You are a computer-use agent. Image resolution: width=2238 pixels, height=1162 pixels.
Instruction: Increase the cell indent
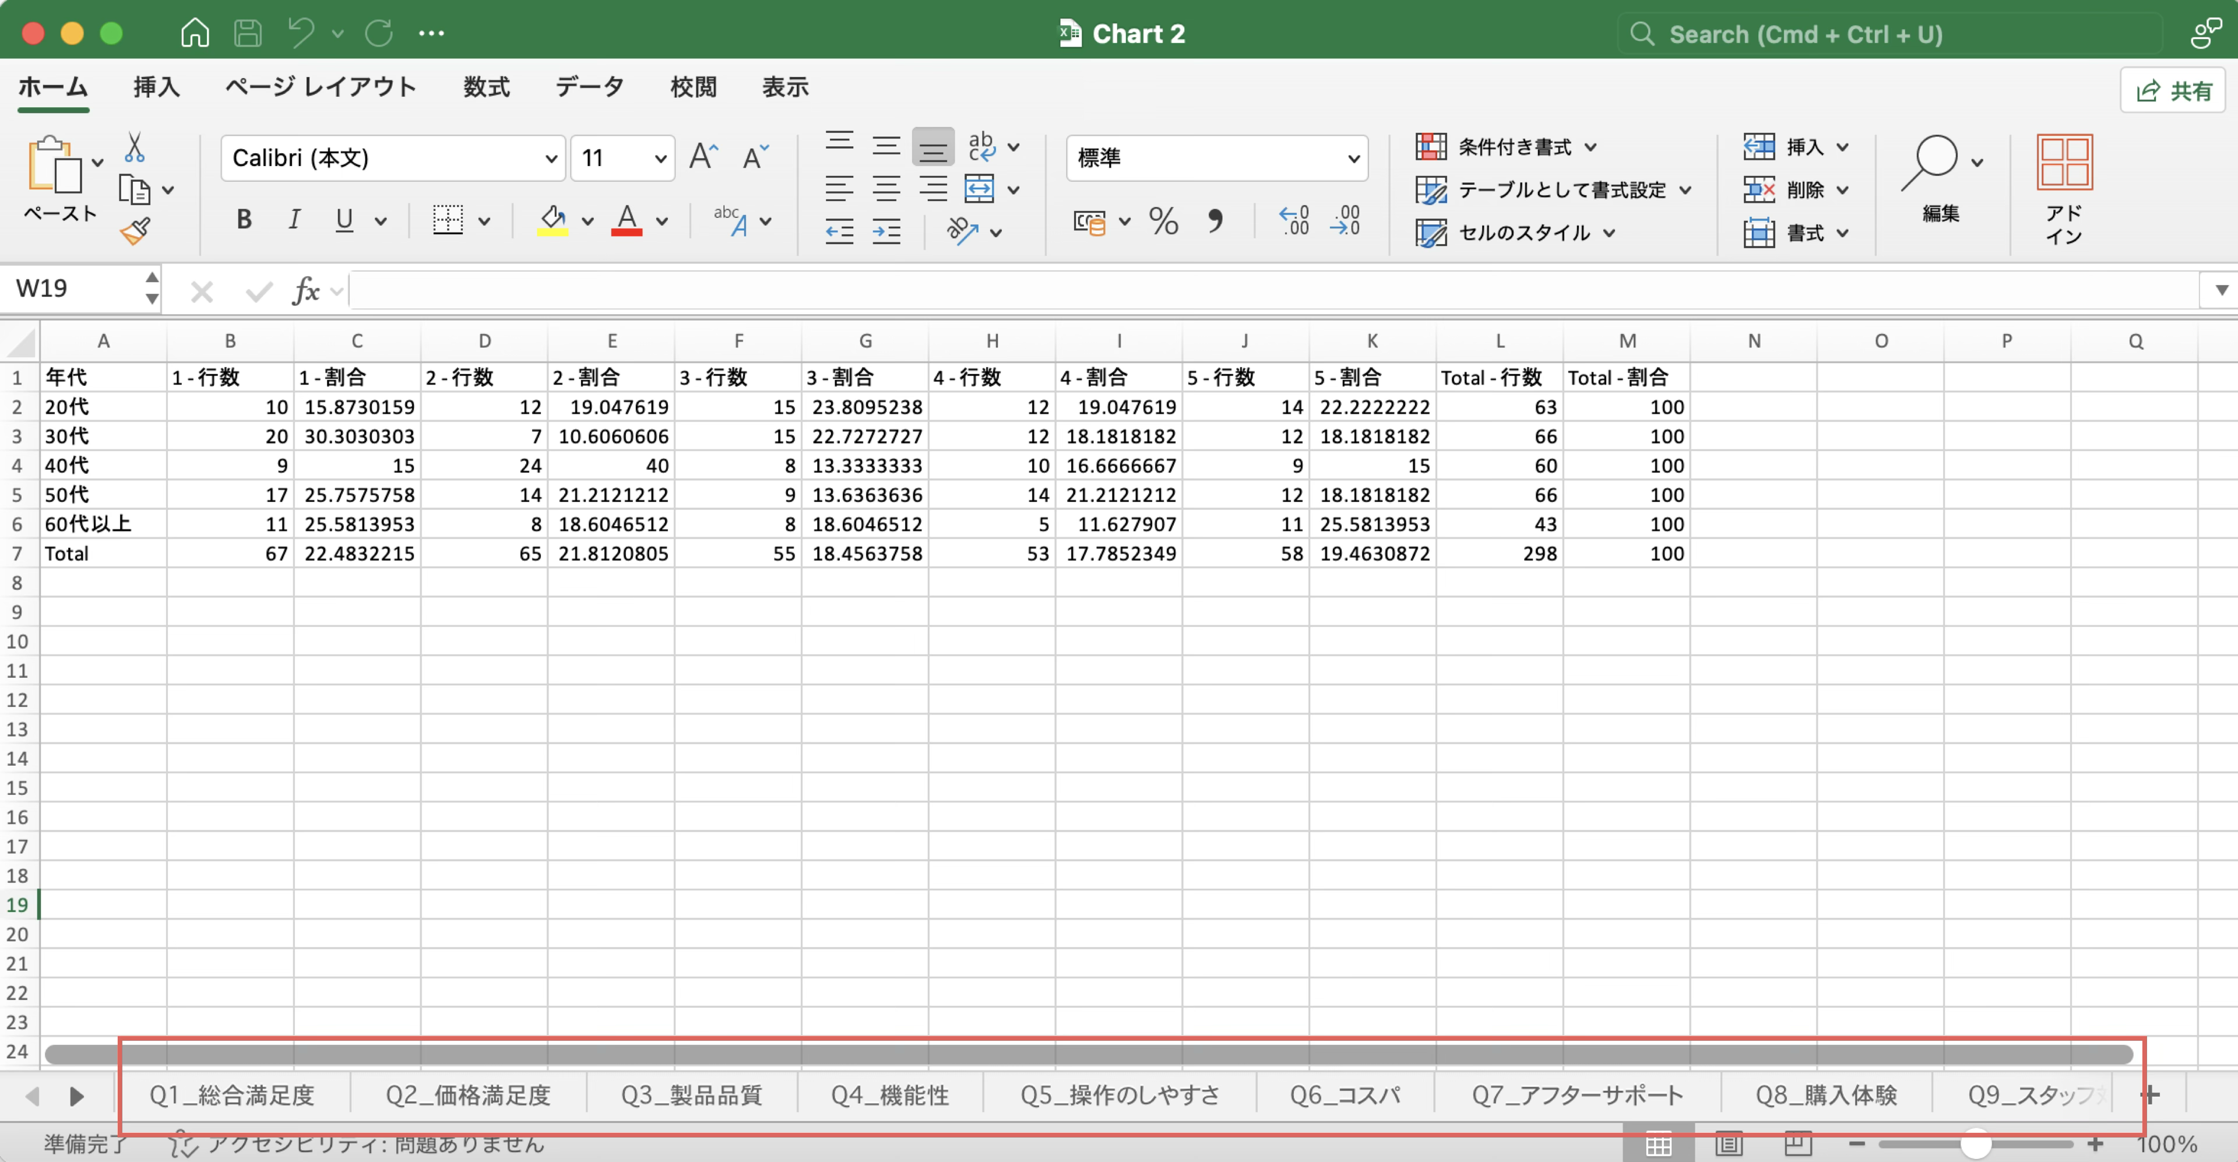886,232
